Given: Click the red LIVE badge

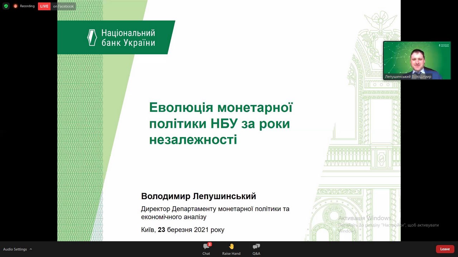Looking at the screenshot, I should click(44, 6).
